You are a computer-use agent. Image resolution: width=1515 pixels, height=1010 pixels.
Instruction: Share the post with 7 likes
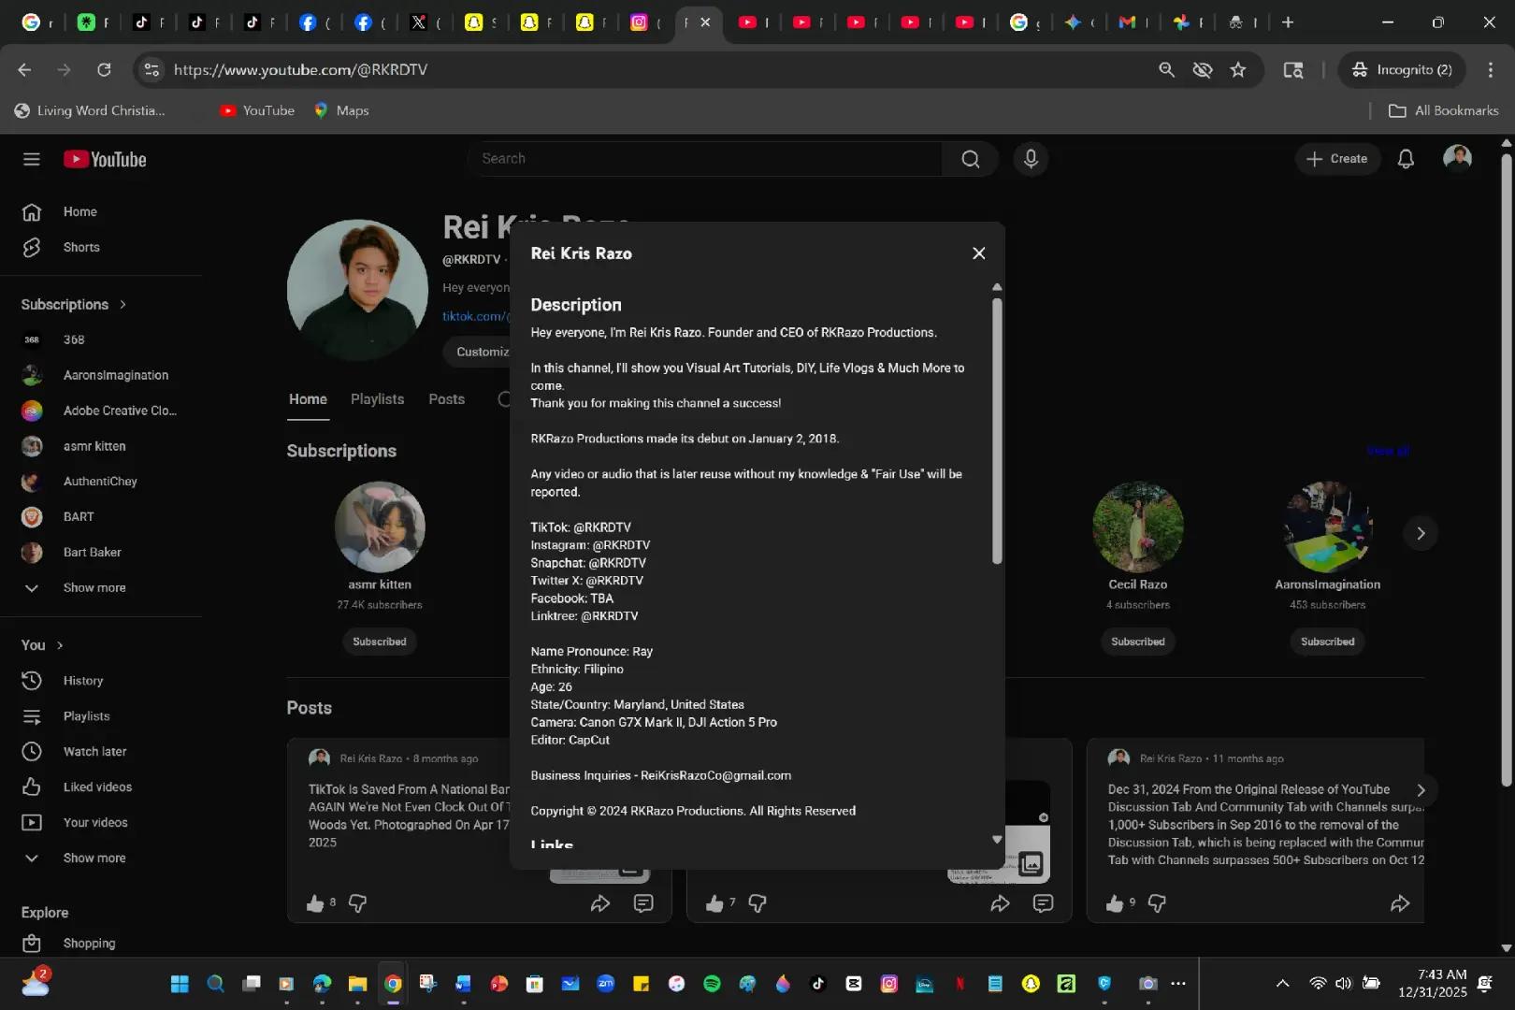pyautogui.click(x=1001, y=903)
